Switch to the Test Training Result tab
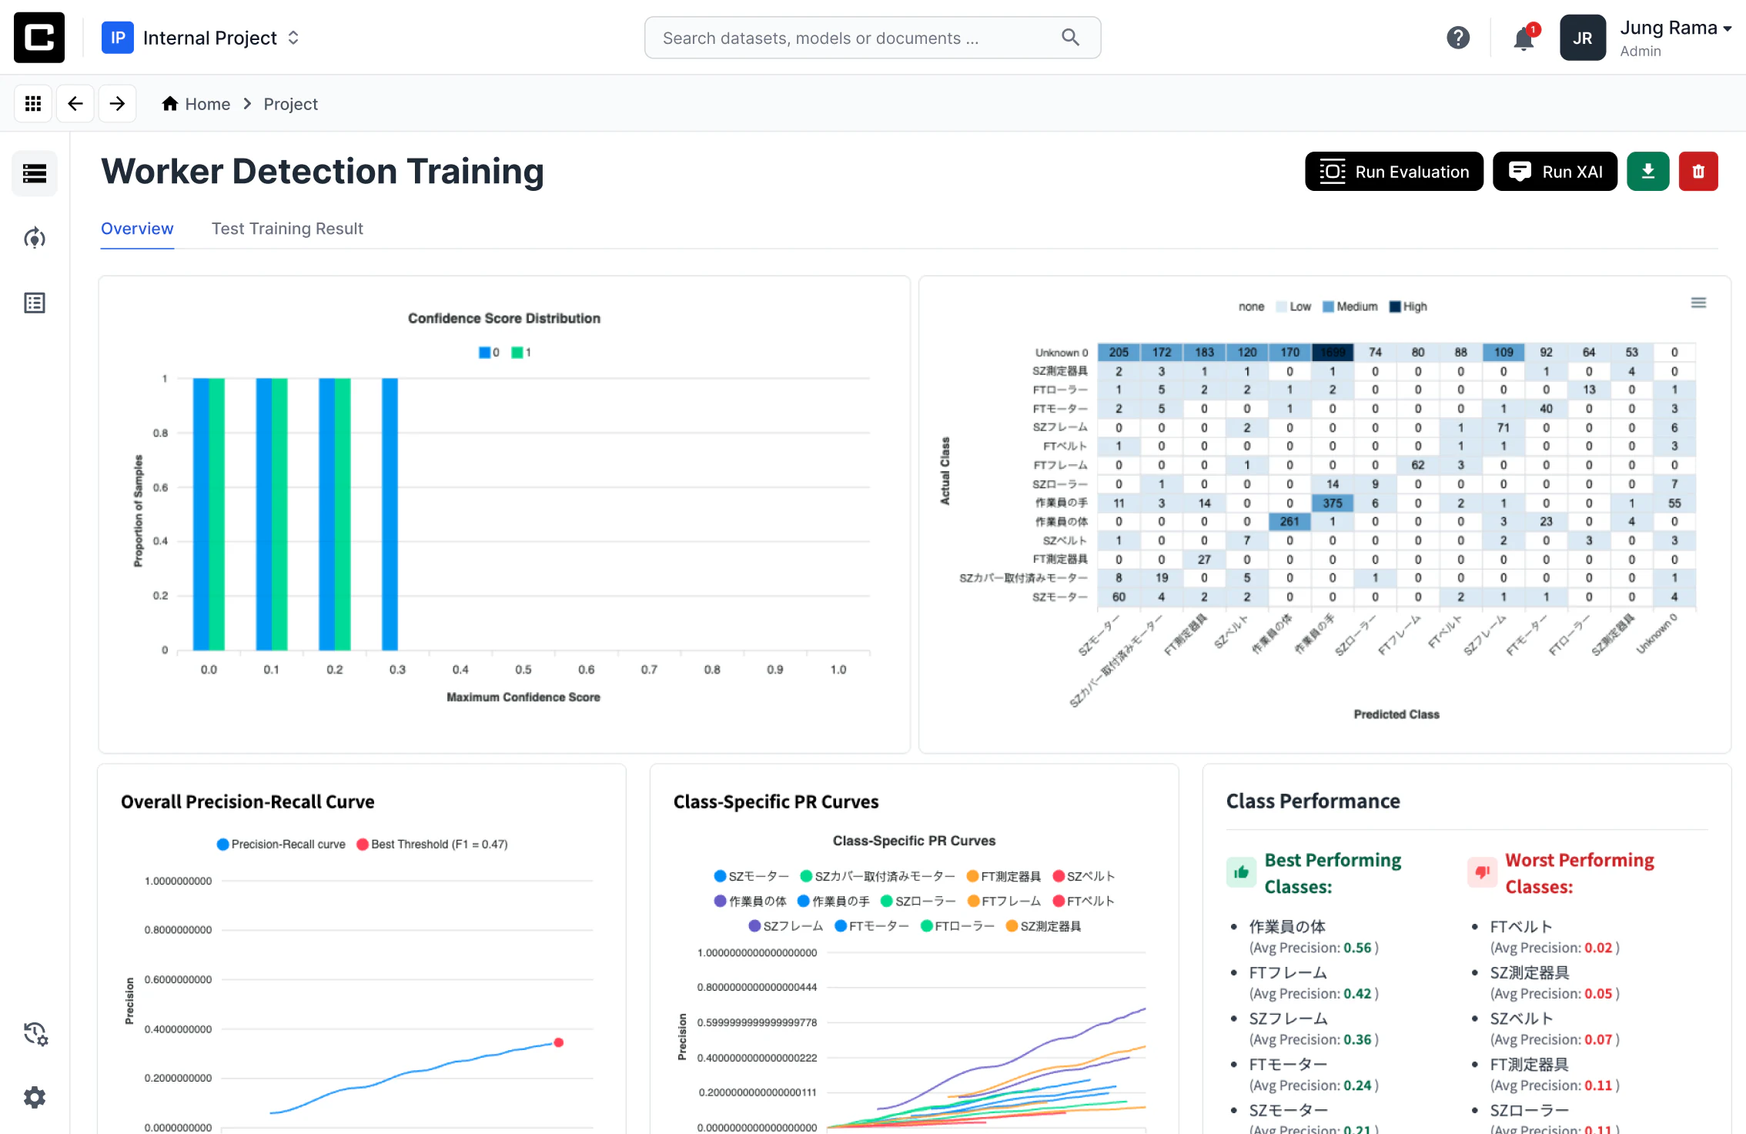The width and height of the screenshot is (1746, 1134). (287, 229)
